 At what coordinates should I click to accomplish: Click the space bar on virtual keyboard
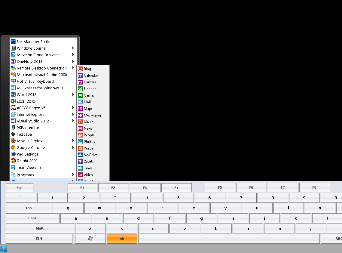coord(229,239)
